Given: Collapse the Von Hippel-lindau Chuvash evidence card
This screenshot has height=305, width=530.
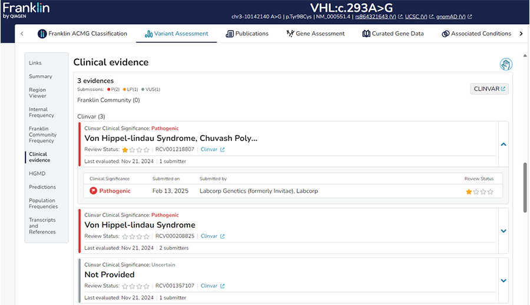Looking at the screenshot, I should pyautogui.click(x=503, y=144).
